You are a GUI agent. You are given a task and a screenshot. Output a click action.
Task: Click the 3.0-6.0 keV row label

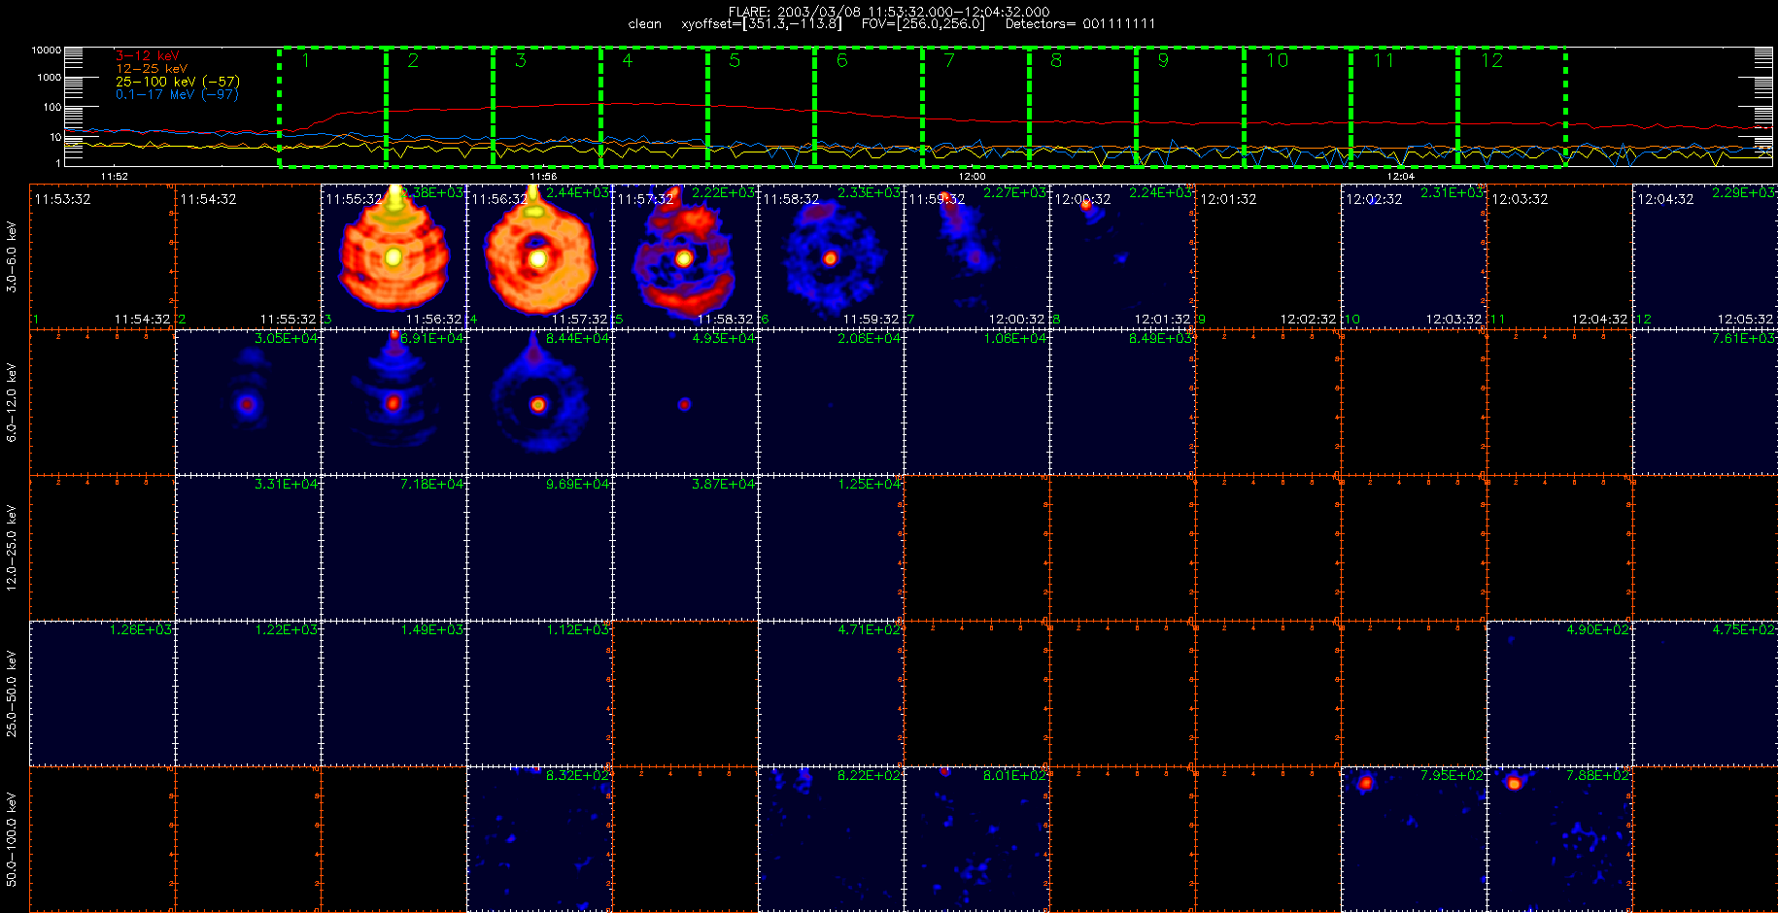tap(12, 256)
